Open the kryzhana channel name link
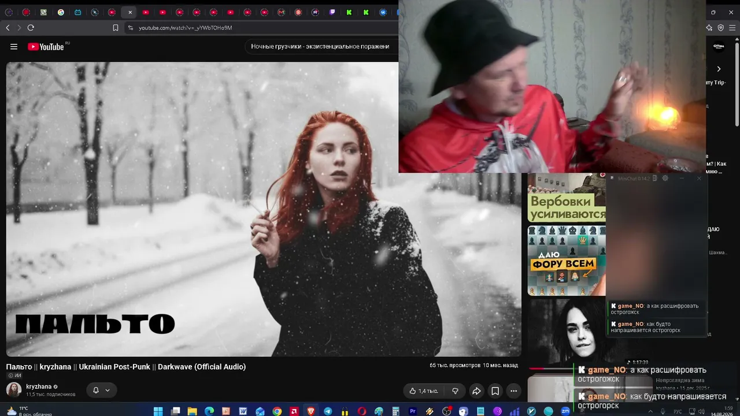 click(x=39, y=387)
